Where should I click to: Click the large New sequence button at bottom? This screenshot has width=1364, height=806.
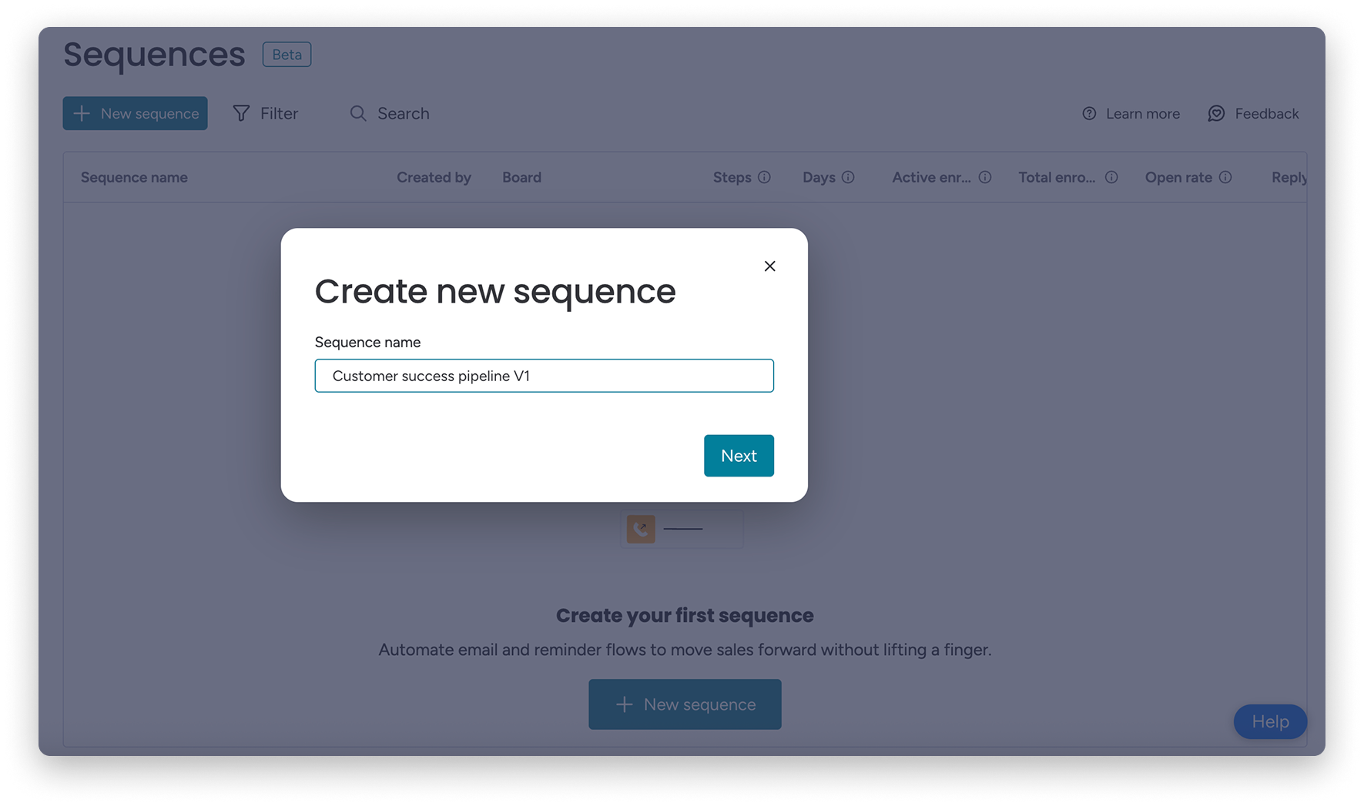tap(685, 704)
